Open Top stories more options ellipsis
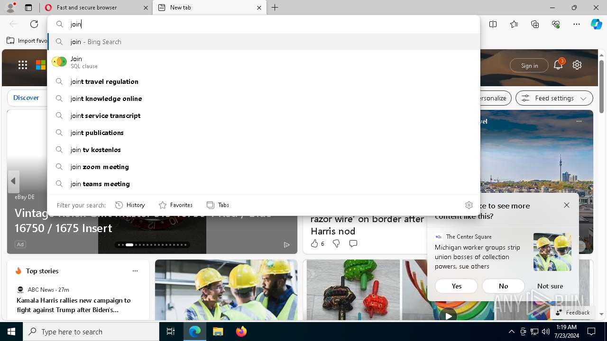This screenshot has width=607, height=341. click(x=135, y=271)
